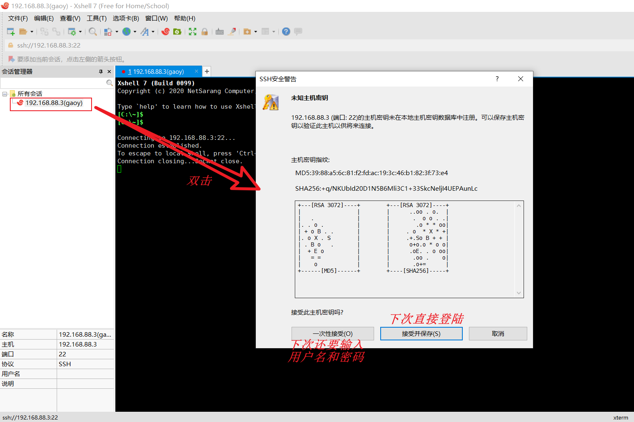Click the Lock screen padlock toolbar icon

point(204,32)
